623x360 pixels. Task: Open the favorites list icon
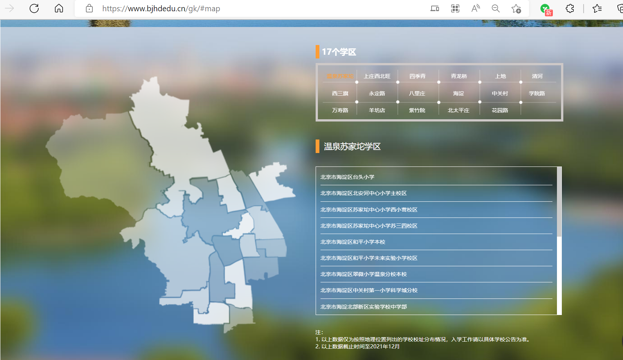[597, 8]
